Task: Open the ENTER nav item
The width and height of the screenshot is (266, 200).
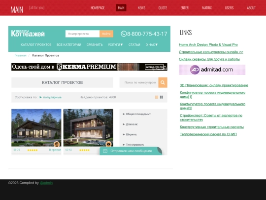Action: click(185, 8)
